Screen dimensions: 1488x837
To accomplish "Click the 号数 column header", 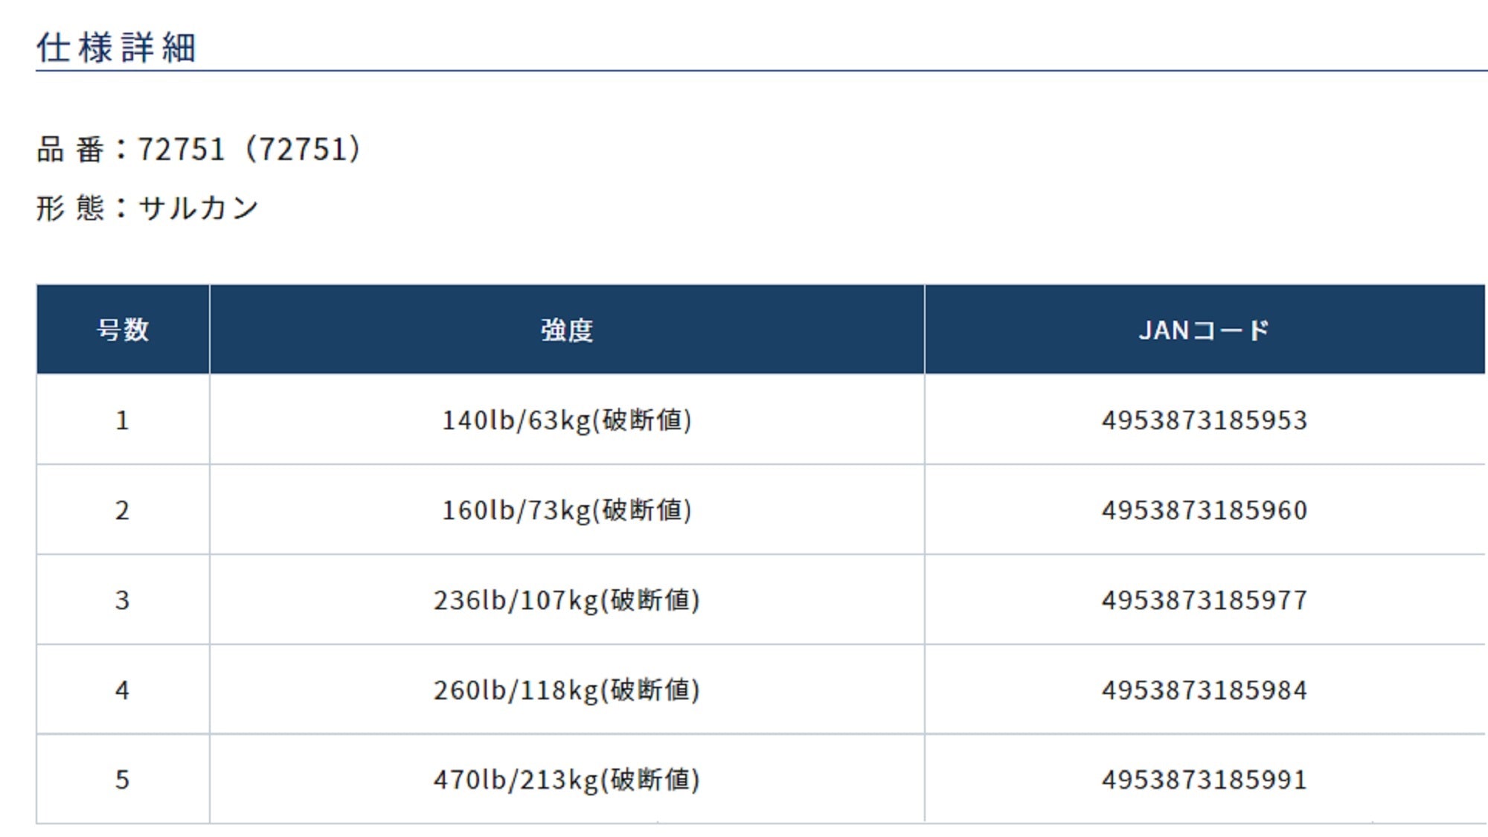I will tap(123, 330).
